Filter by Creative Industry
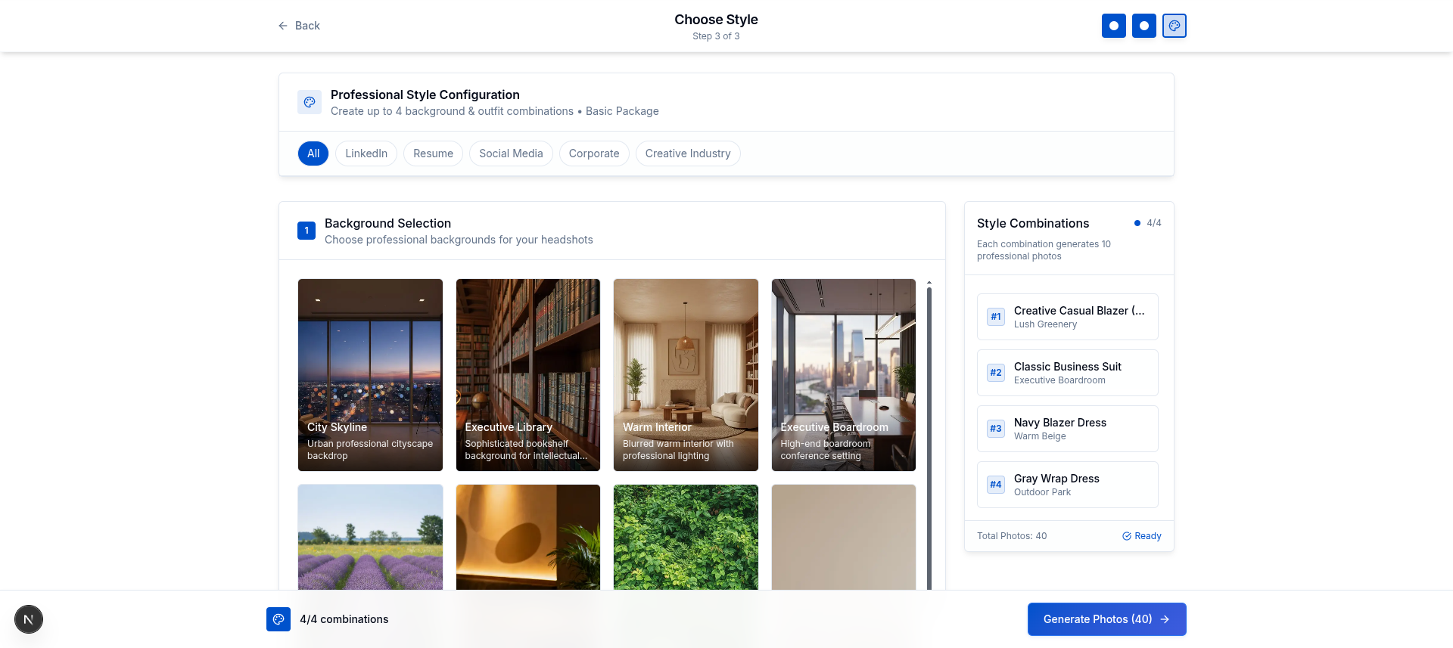 coord(688,153)
